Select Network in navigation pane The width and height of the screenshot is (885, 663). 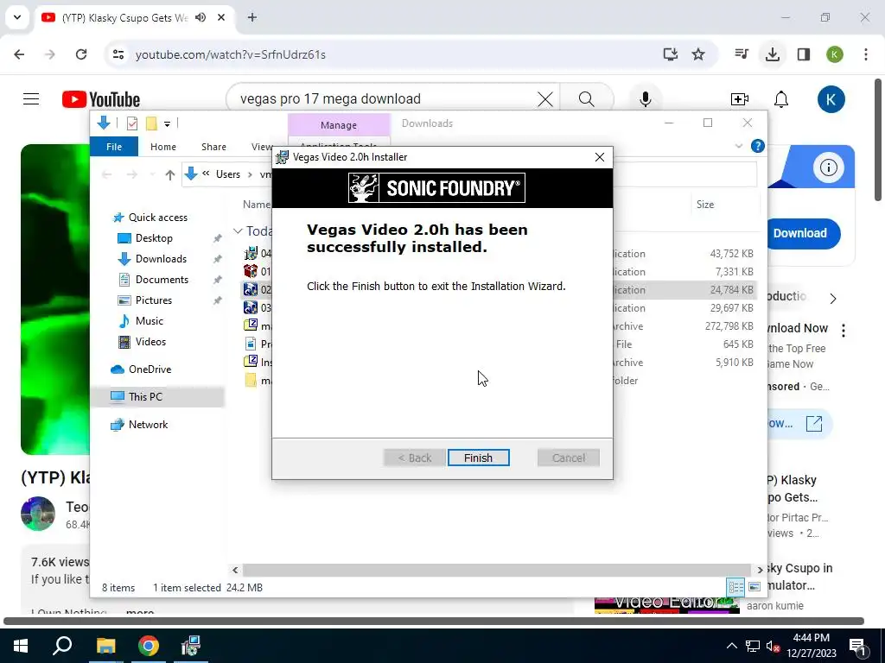(148, 425)
